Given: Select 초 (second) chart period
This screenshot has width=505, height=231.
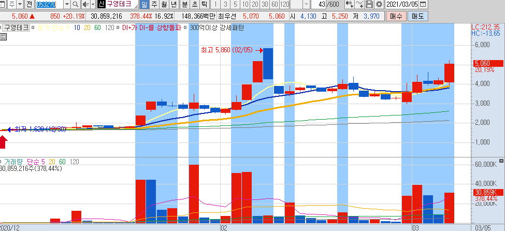Looking at the screenshot, I should 195,5.
